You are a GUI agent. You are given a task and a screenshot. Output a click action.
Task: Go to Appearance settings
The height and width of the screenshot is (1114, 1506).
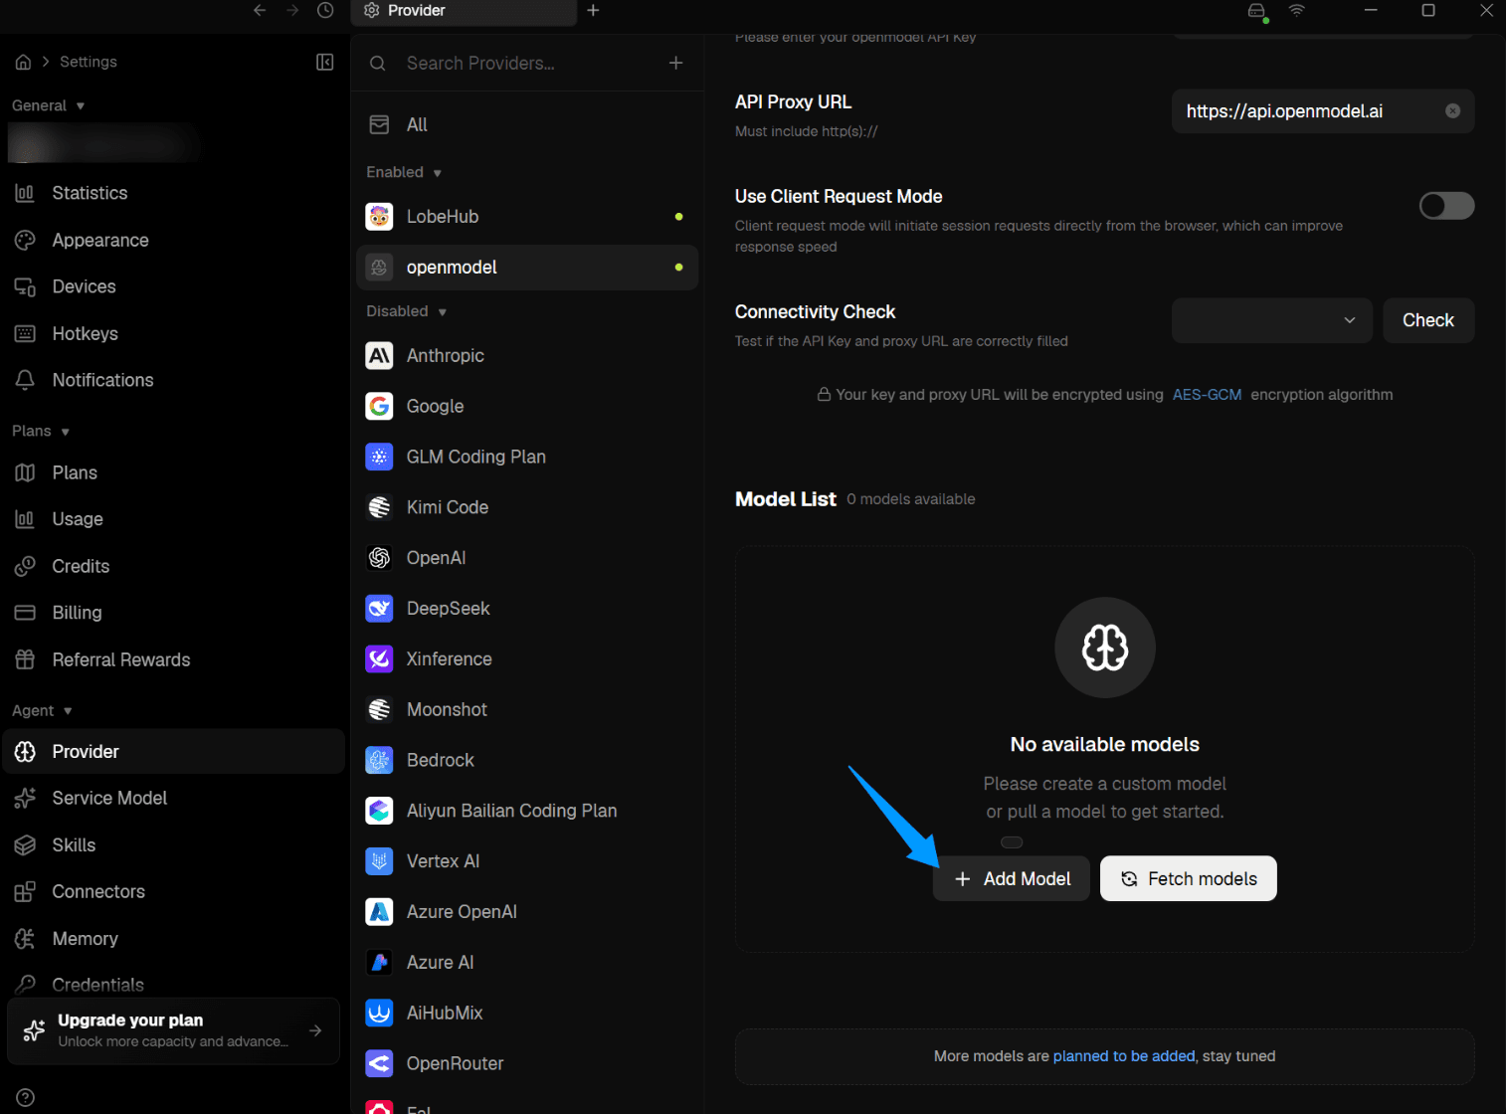173,240
